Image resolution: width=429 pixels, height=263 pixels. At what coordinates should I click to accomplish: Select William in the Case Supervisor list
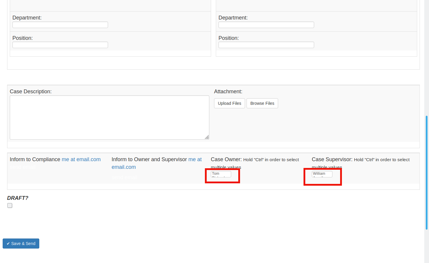319,174
